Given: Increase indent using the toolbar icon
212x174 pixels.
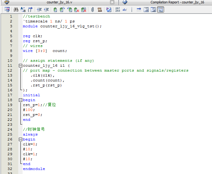Looking at the screenshot, I should point(39,10).
